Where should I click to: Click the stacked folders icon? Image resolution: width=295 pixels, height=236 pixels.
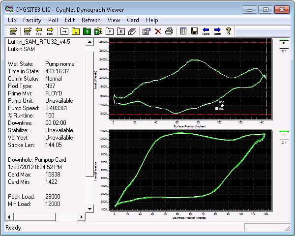(x=132, y=31)
